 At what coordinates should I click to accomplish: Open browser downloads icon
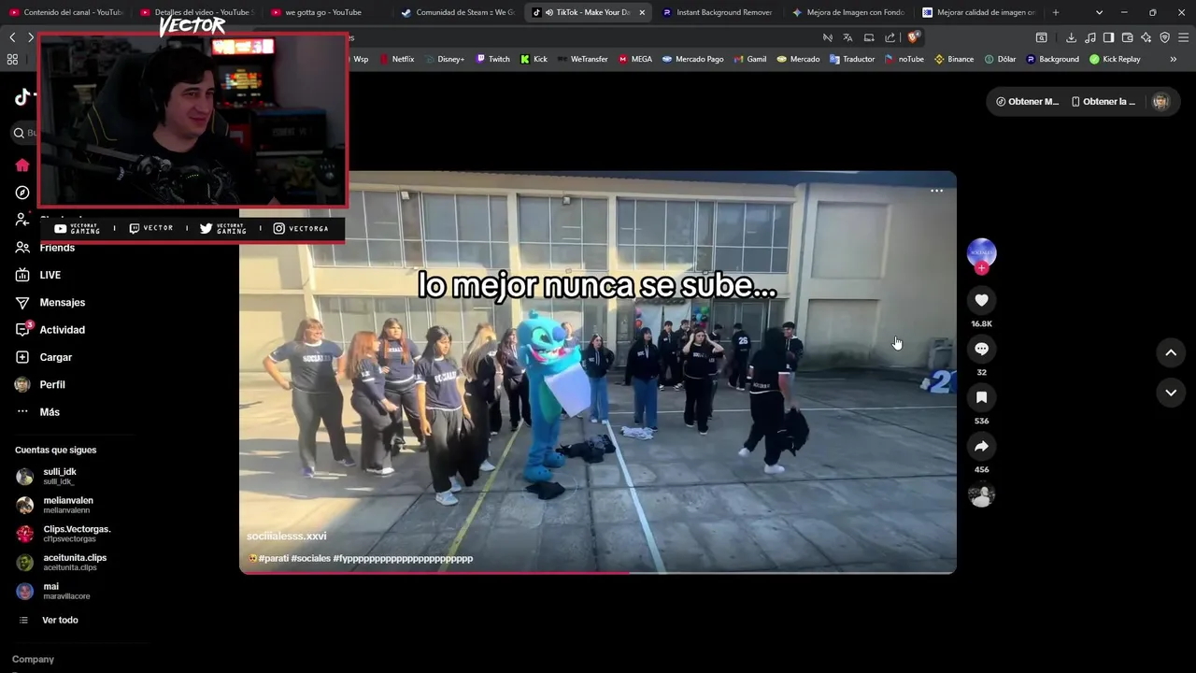[1071, 37]
